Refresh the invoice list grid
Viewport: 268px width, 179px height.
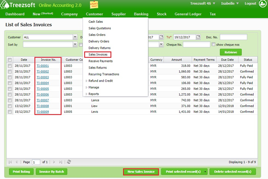click(69, 162)
